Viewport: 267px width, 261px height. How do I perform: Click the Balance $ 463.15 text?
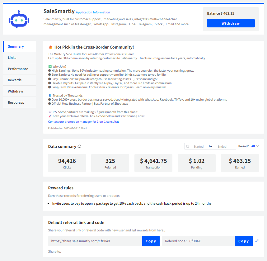221,13
